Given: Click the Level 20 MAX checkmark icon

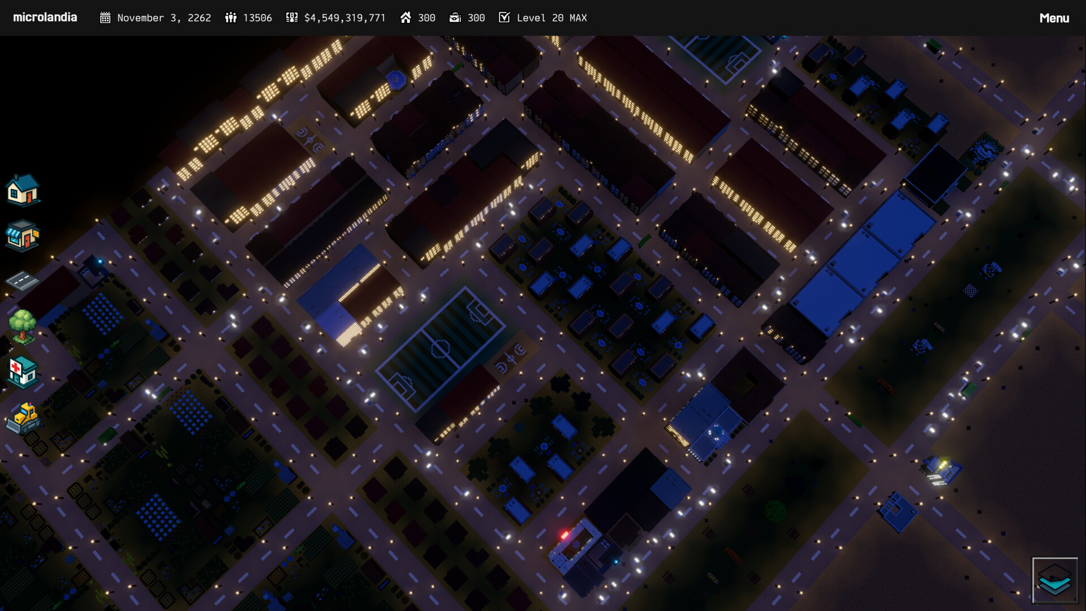Looking at the screenshot, I should (503, 18).
